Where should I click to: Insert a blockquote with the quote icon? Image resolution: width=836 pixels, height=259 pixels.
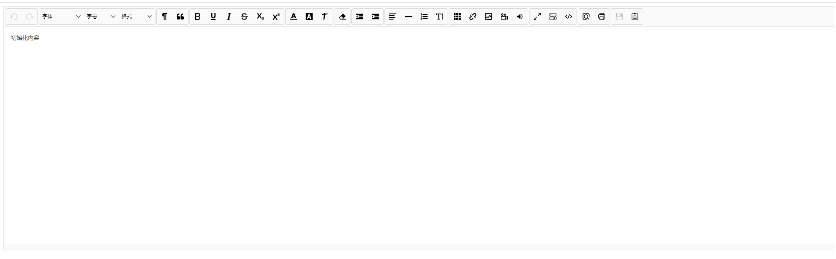tap(180, 17)
